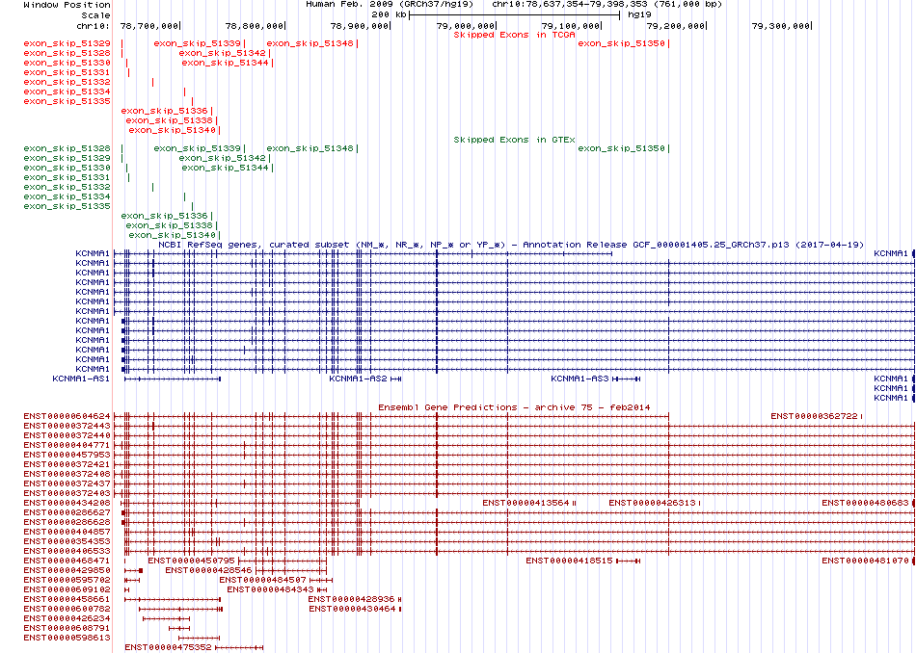Click green GTEx exon_skip_51331 row label

click(67, 177)
